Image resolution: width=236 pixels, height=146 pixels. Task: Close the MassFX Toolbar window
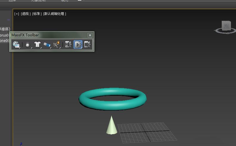pyautogui.click(x=90, y=35)
